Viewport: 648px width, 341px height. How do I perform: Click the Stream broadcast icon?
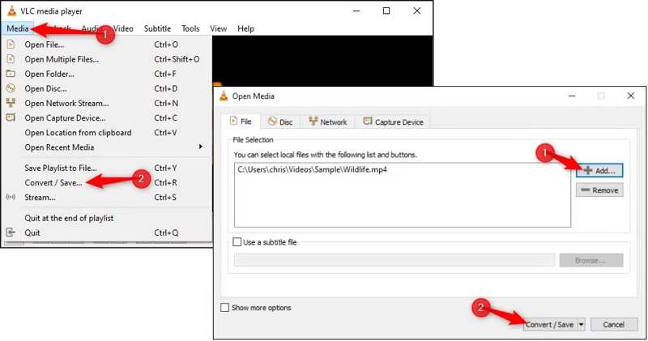tap(11, 197)
